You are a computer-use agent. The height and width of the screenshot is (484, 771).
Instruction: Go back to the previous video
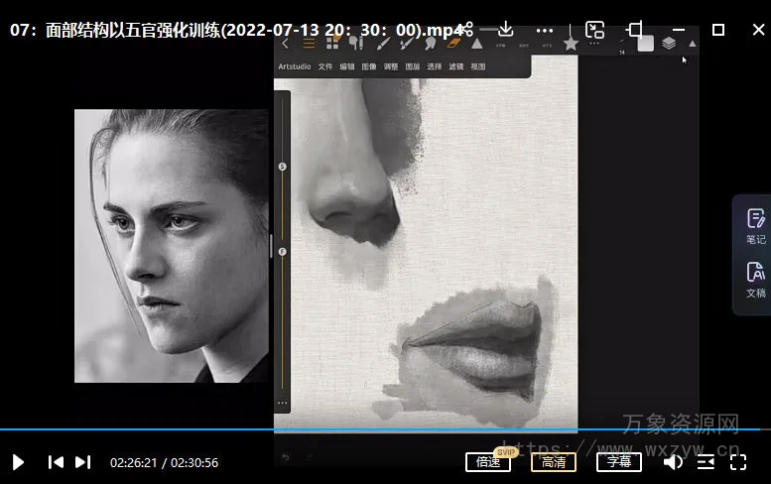pos(56,462)
